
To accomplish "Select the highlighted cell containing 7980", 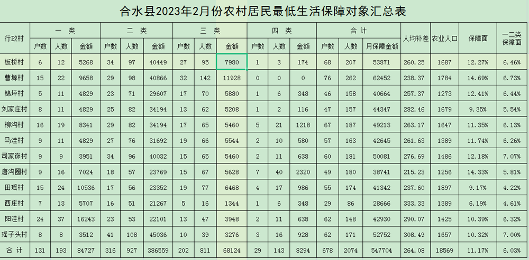I will click(x=232, y=62).
